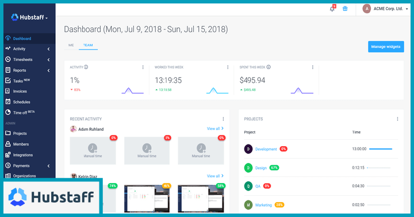The height and width of the screenshot is (217, 414).
Task: Click the Activity widget sparkline chart
Action: point(133,91)
